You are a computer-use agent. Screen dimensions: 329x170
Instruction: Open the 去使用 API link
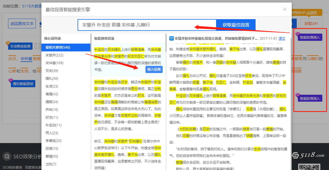point(312,13)
